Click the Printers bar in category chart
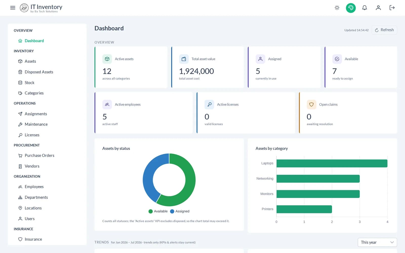Screen dimensions: 405x253 click(x=304, y=209)
